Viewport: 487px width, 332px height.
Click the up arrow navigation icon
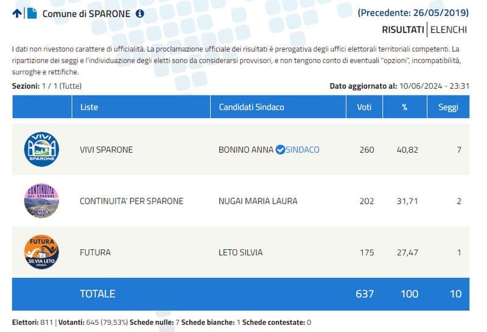tap(16, 13)
